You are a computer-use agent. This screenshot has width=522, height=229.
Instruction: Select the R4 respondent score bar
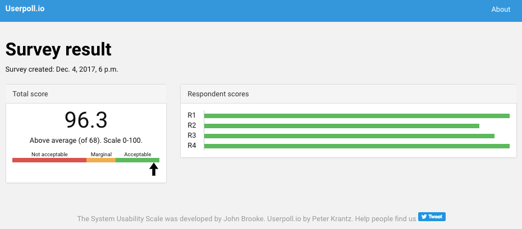click(357, 146)
